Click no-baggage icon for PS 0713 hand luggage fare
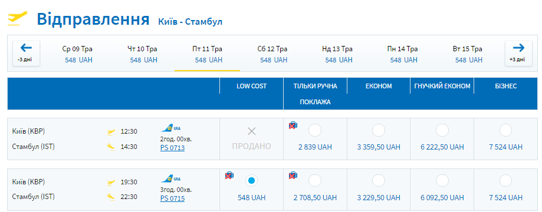Screen dimensions: 542x212 (293, 125)
